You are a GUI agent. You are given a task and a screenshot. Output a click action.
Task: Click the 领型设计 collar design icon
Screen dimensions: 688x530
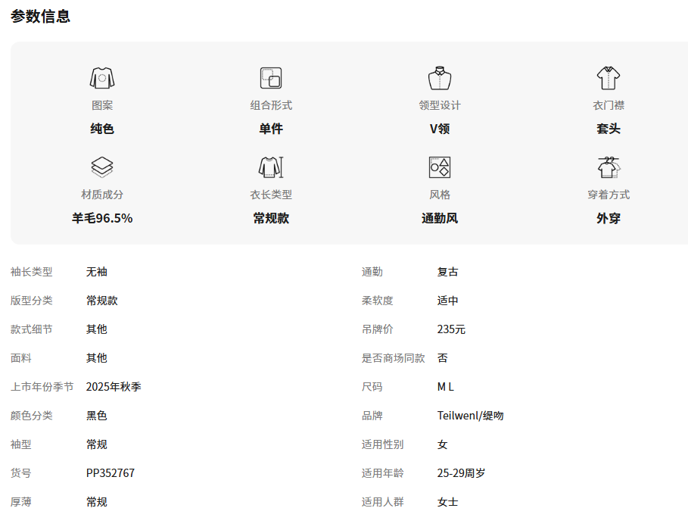pos(440,78)
